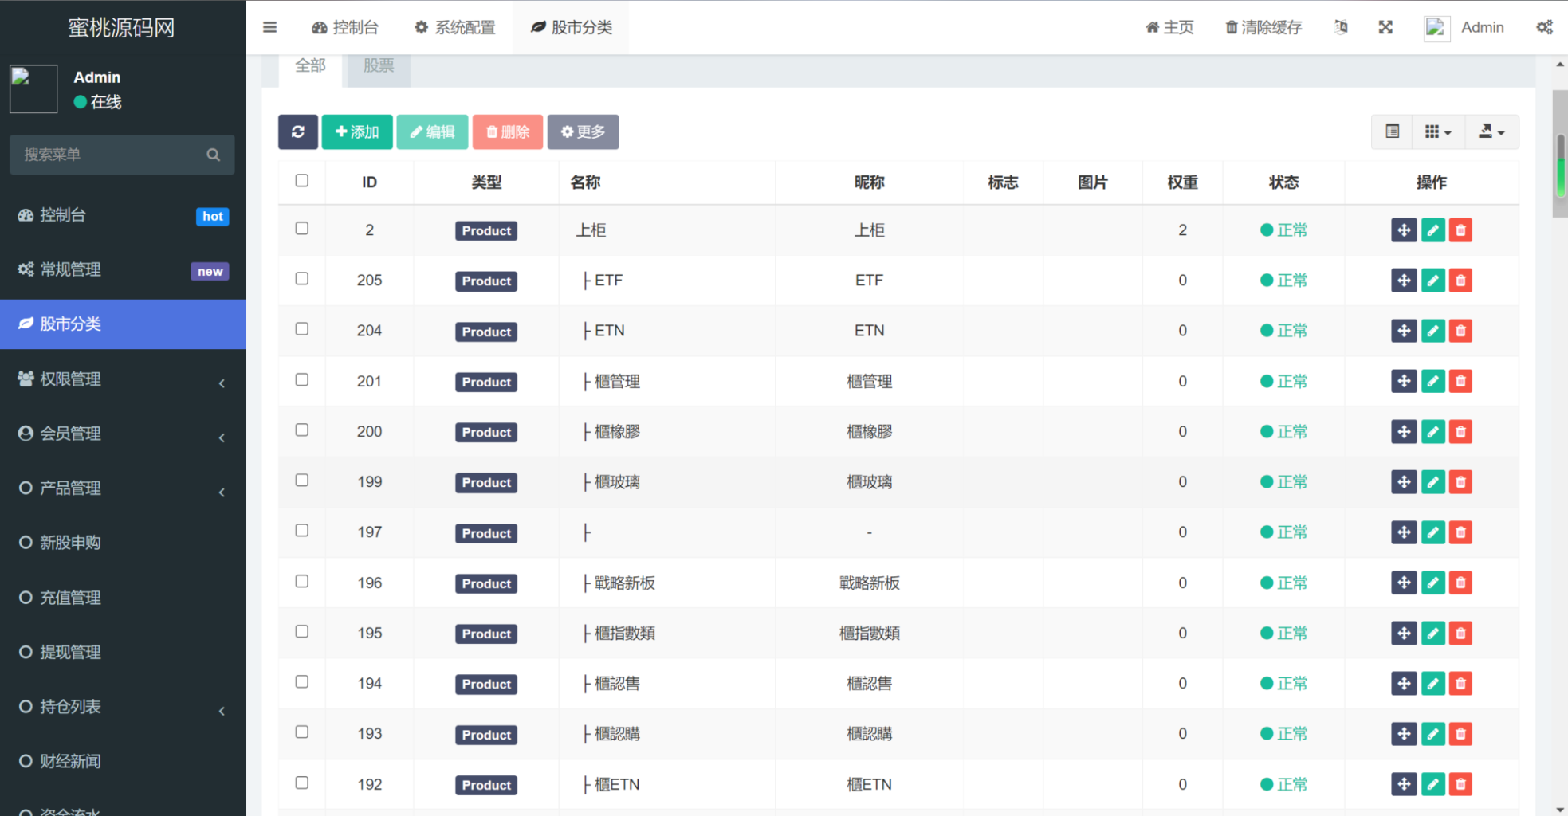Toggle the hamburger sidebar menu icon

(270, 27)
